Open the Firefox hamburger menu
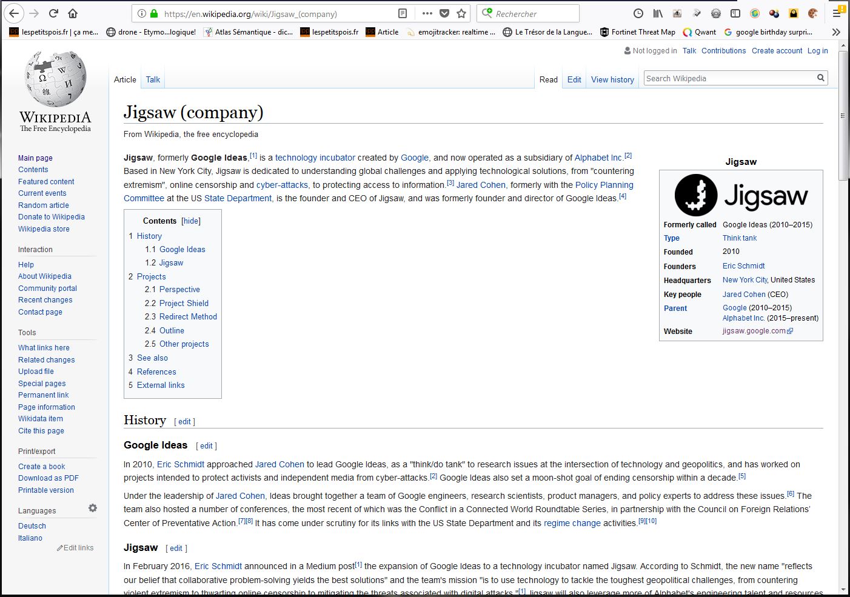 837,13
